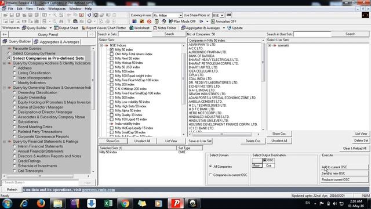Viewport: 371px width, 209px height.
Task: Click the keyboard icon beside BSE dropdown
Action: pyautogui.click(x=228, y=15)
